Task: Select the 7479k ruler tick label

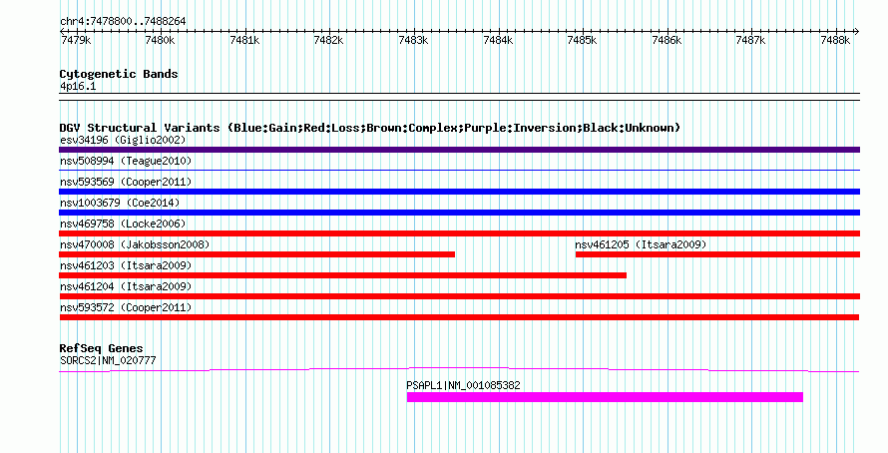Action: tap(76, 40)
